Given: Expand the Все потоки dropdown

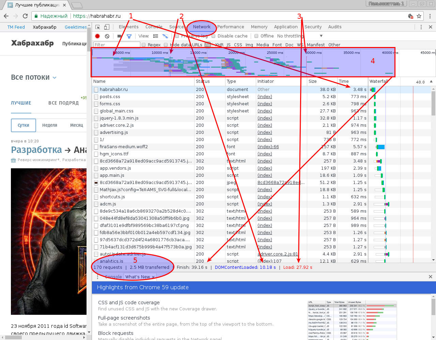Looking at the screenshot, I should [34, 77].
